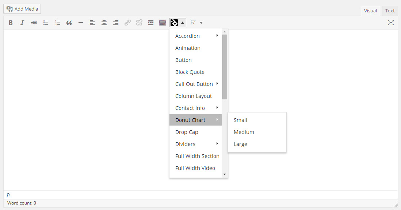The image size is (401, 210).
Task: Toggle the toolbar kitchen sink
Action: [x=163, y=23]
